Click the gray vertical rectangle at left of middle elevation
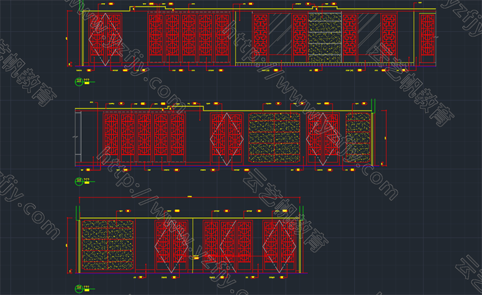The height and width of the screenshot is (295, 482). 77,137
